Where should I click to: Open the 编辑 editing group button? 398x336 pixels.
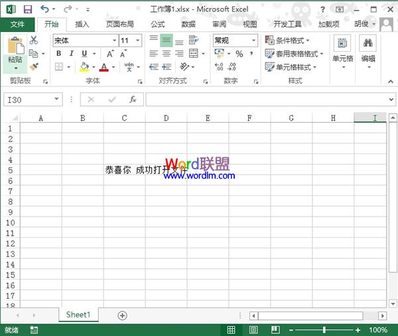click(x=368, y=52)
